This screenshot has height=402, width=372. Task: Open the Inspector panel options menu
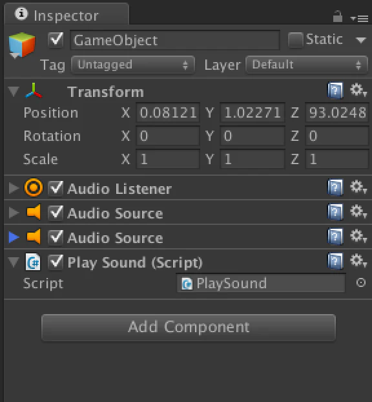point(359,18)
